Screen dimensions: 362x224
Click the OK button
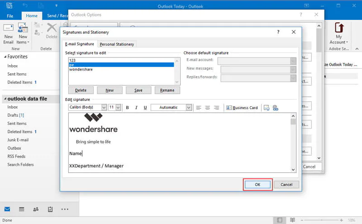click(257, 185)
